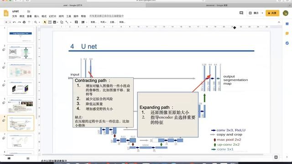This screenshot has height=164, width=292.
Task: Select the Expanding path text box
Action: pyautogui.click(x=168, y=114)
